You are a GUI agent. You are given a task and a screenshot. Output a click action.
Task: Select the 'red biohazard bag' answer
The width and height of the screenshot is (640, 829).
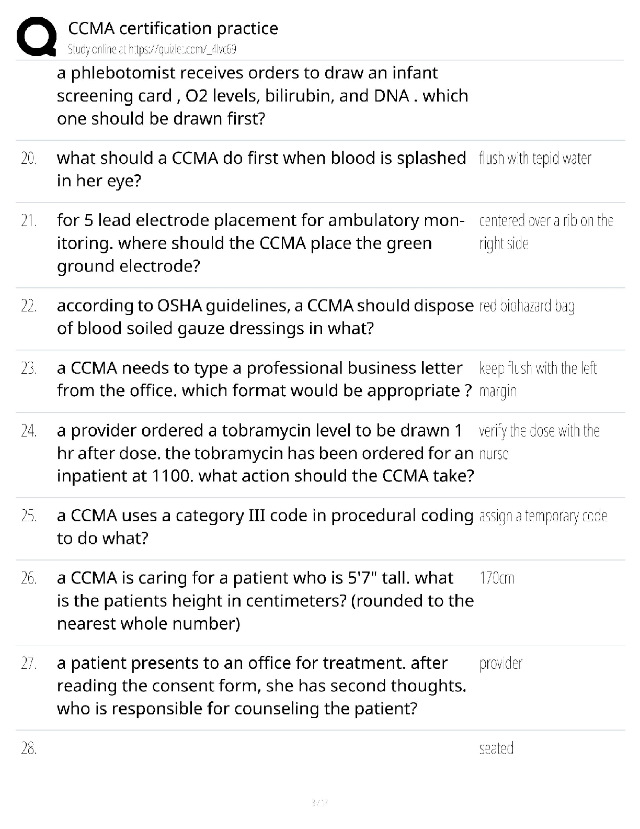pyautogui.click(x=527, y=306)
